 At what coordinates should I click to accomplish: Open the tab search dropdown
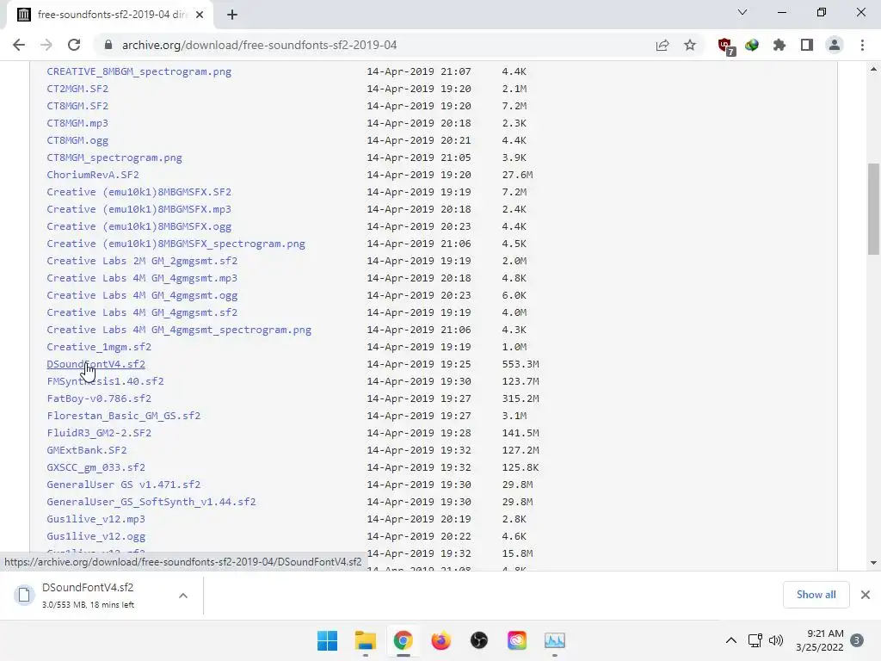click(x=742, y=12)
